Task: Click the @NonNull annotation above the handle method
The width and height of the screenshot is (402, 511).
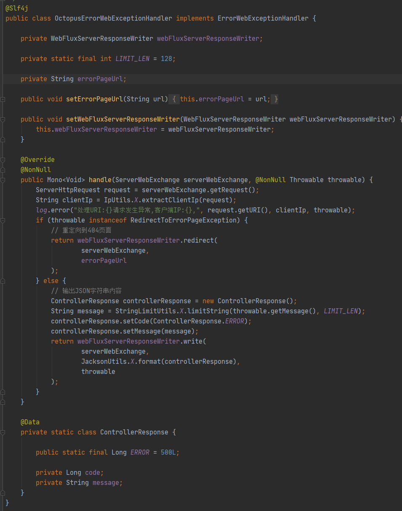Action: pos(36,170)
